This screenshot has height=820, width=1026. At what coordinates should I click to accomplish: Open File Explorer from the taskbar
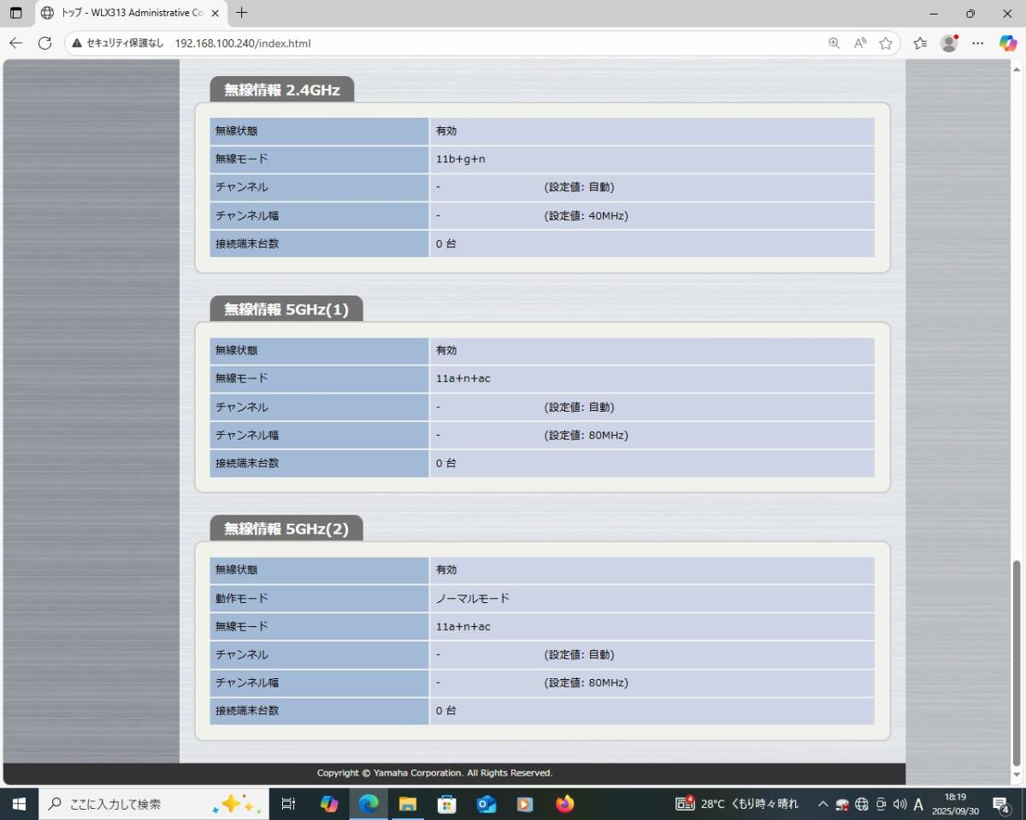tap(408, 804)
